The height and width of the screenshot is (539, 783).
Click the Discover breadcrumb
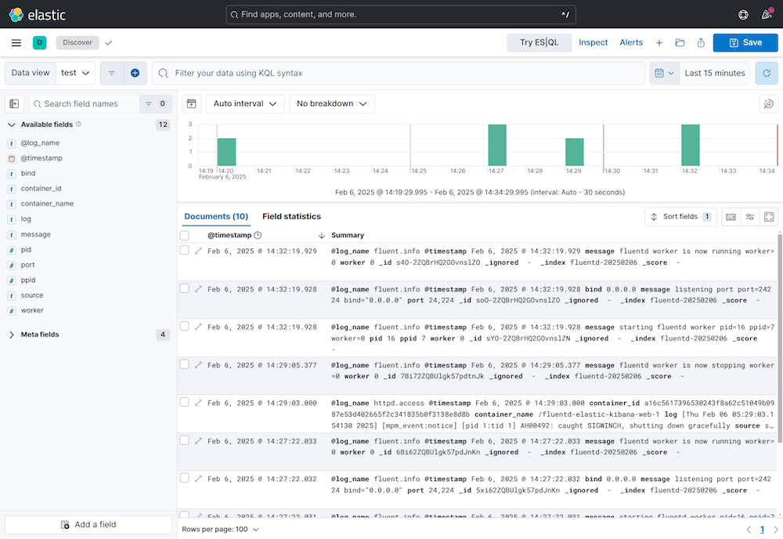pos(78,42)
